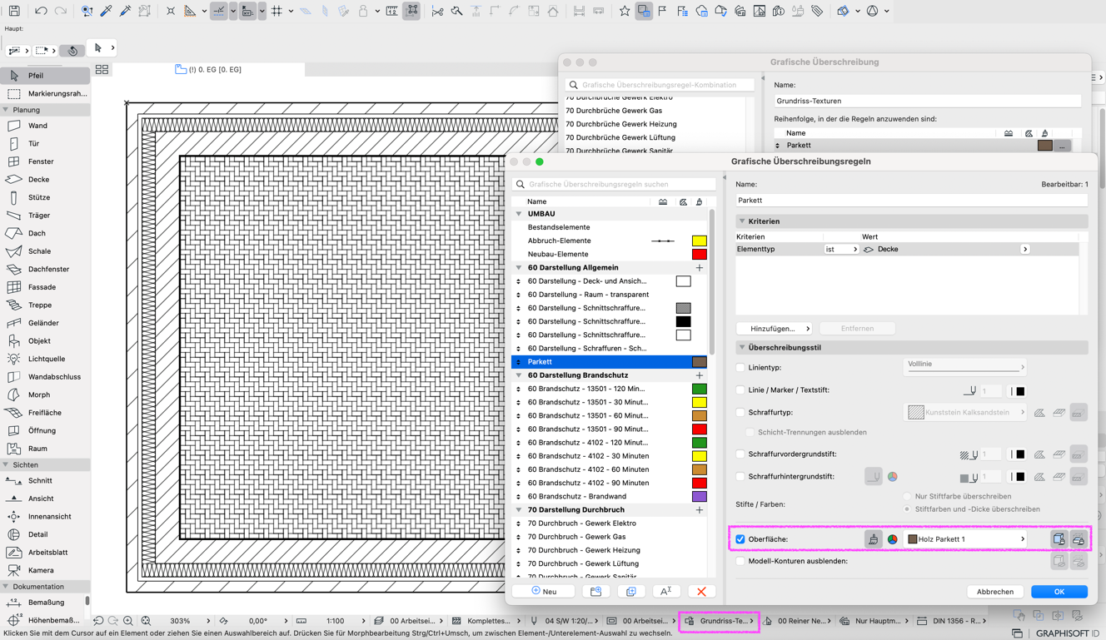
Task: Collapse the Kriterien section
Action: (x=742, y=221)
